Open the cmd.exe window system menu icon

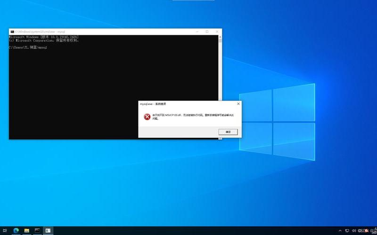(12, 31)
